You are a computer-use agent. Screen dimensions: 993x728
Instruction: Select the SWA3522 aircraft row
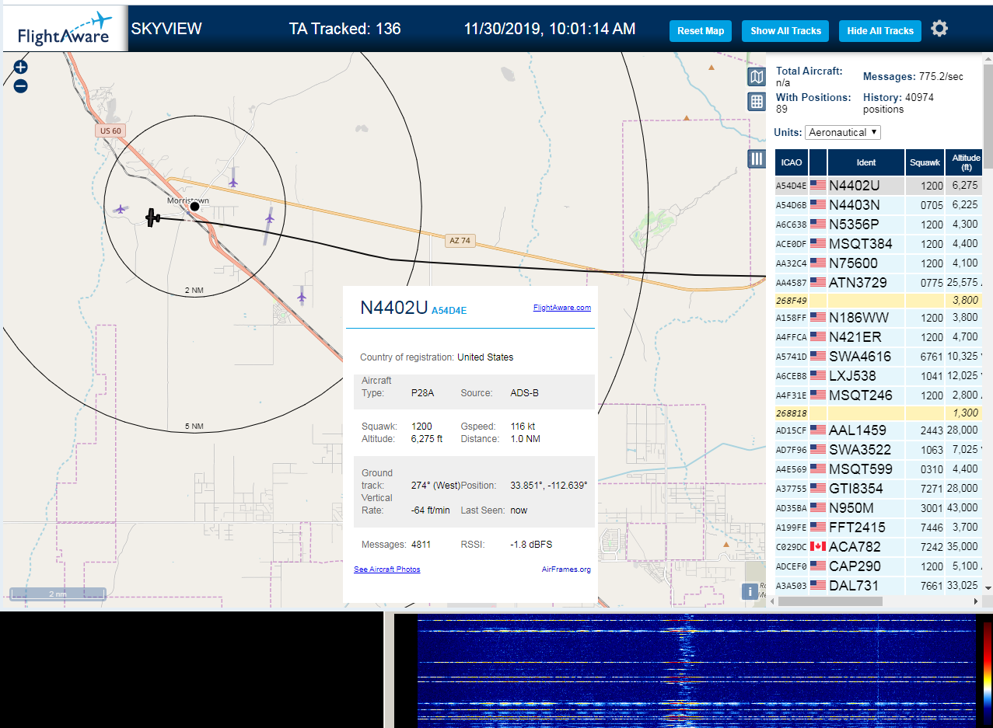pos(879,450)
